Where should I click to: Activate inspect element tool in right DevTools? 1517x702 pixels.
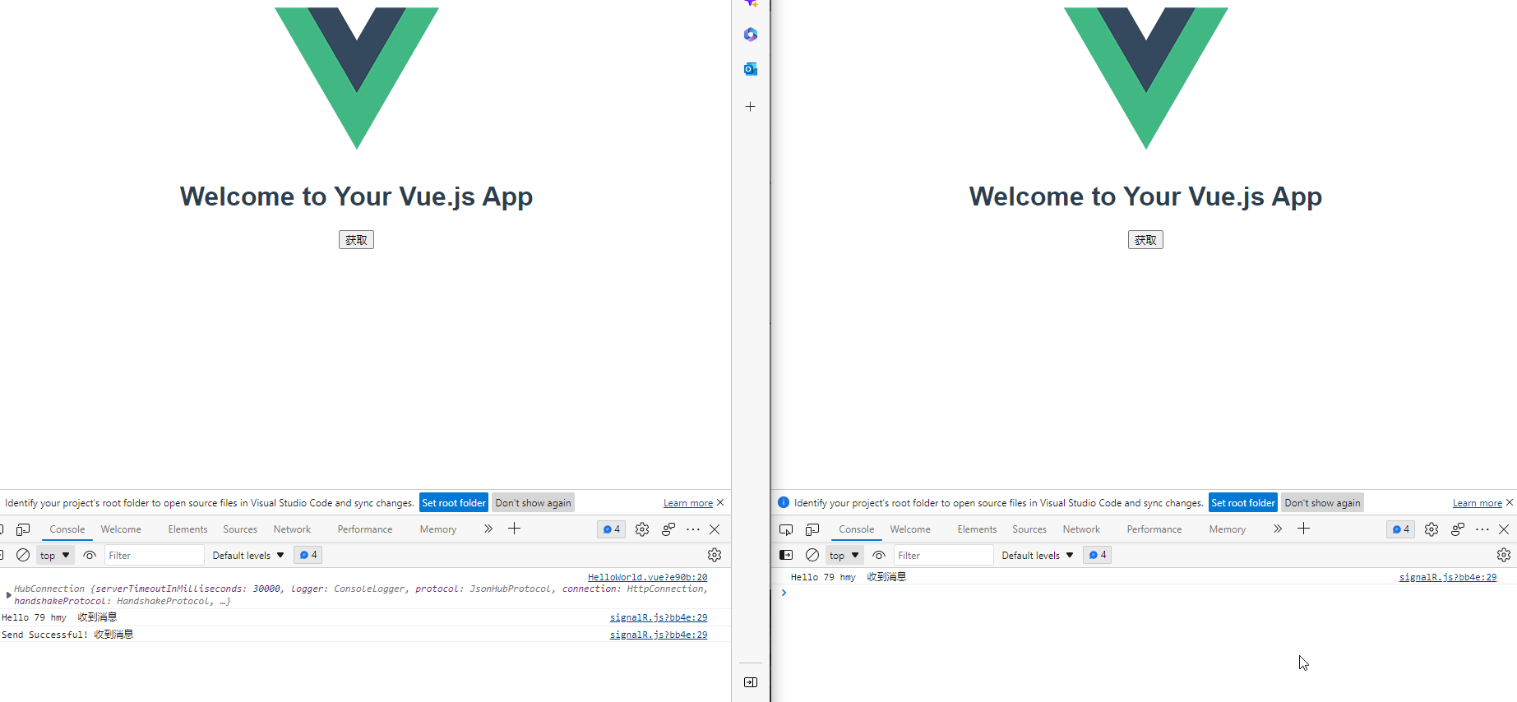(786, 529)
